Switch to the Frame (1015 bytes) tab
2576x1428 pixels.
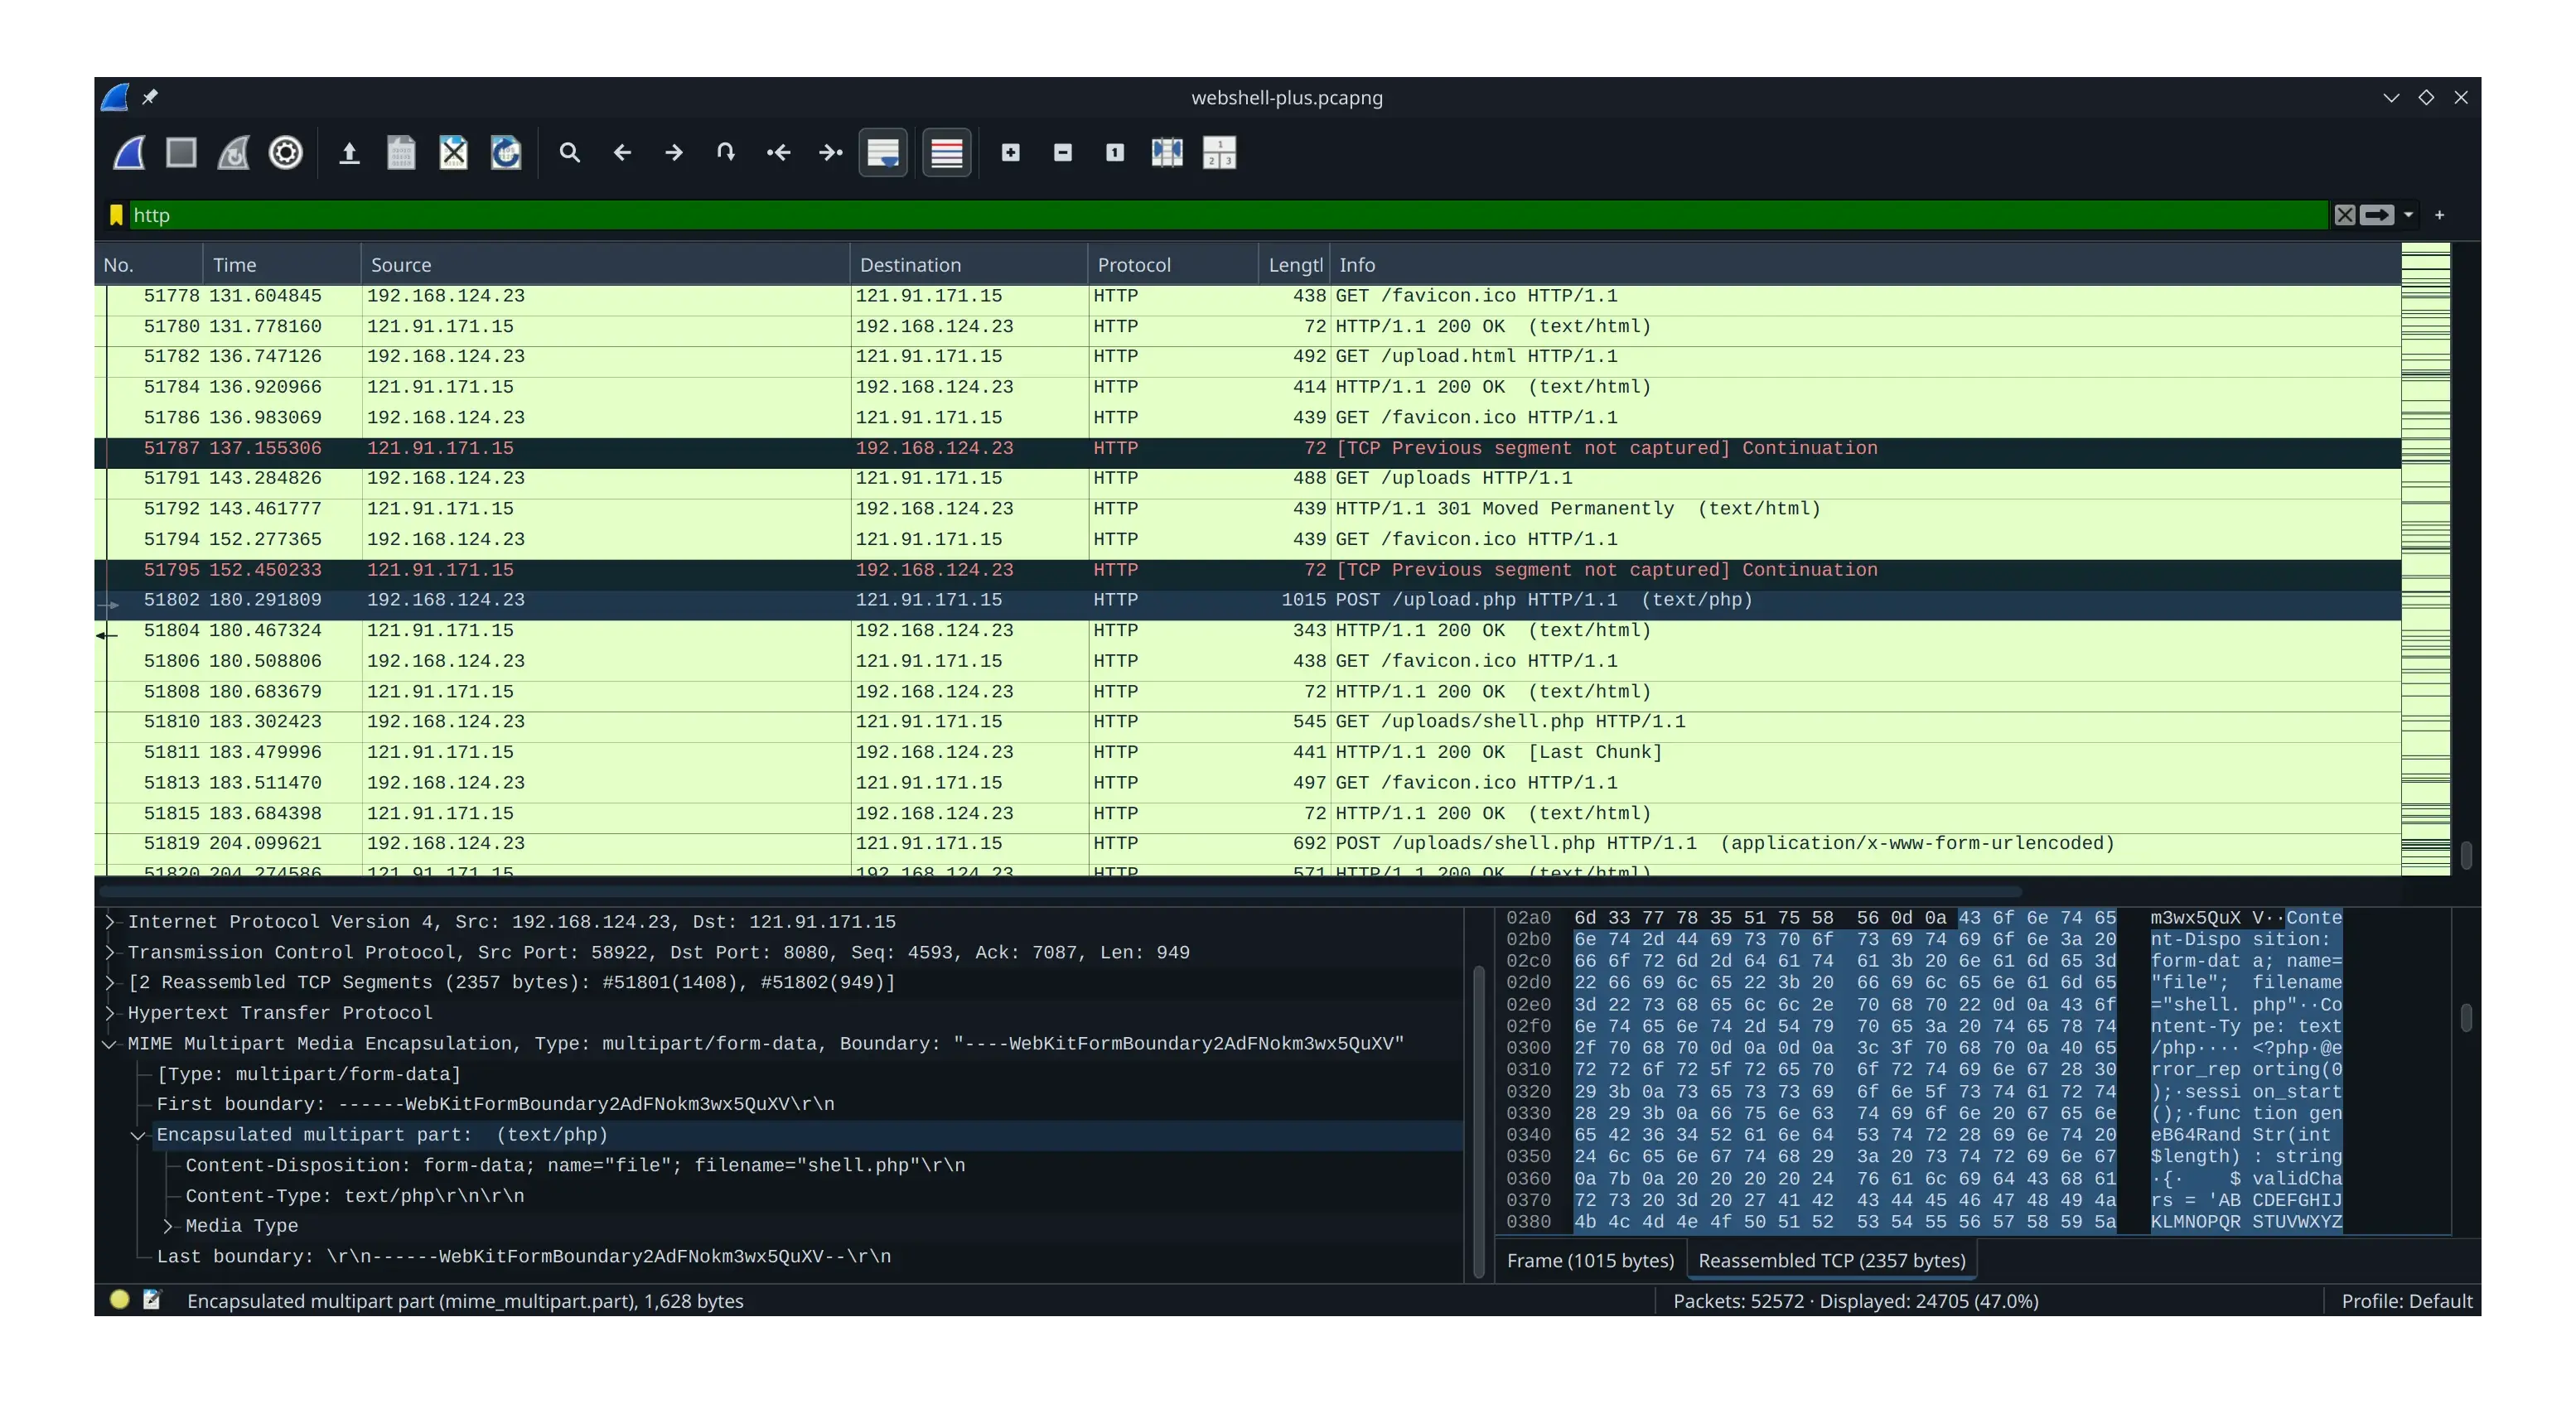point(1590,1261)
